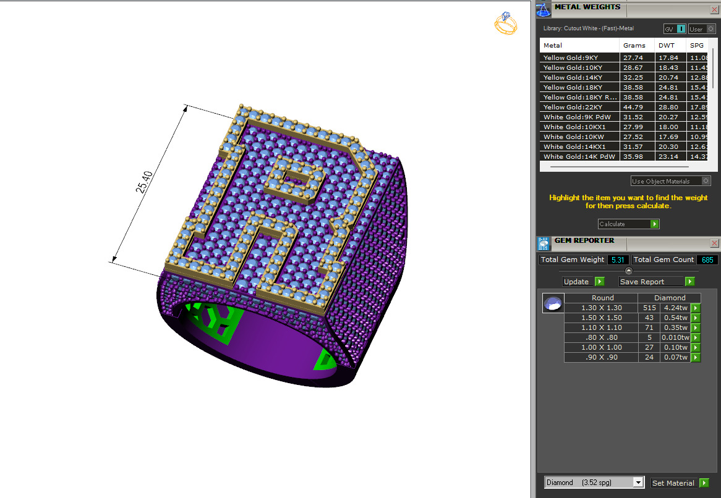Select the 1.00 X 1.00 gem size cell
This screenshot has width=721, height=498.
(602, 347)
